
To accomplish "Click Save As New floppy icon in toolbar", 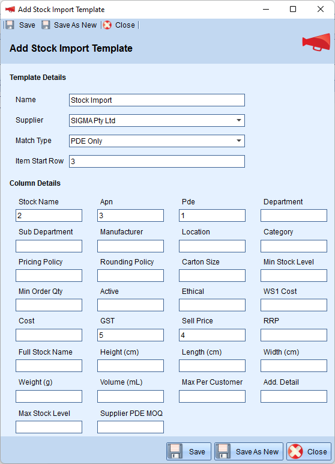I will pos(46,25).
